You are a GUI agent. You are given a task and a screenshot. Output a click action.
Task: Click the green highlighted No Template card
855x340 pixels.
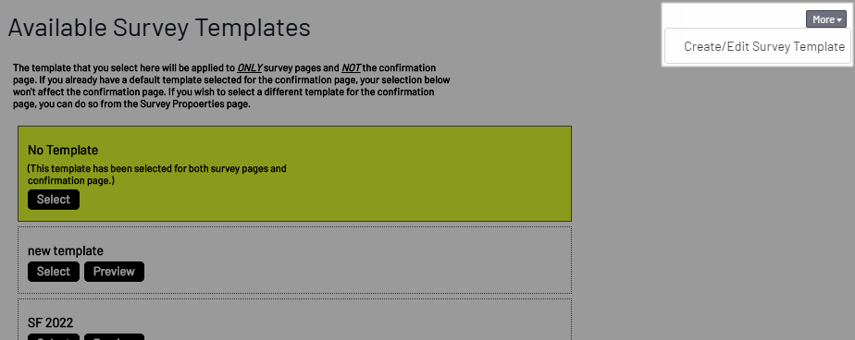294,174
